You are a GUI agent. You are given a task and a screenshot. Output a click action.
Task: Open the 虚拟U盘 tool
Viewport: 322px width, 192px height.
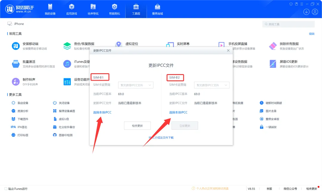61,119
